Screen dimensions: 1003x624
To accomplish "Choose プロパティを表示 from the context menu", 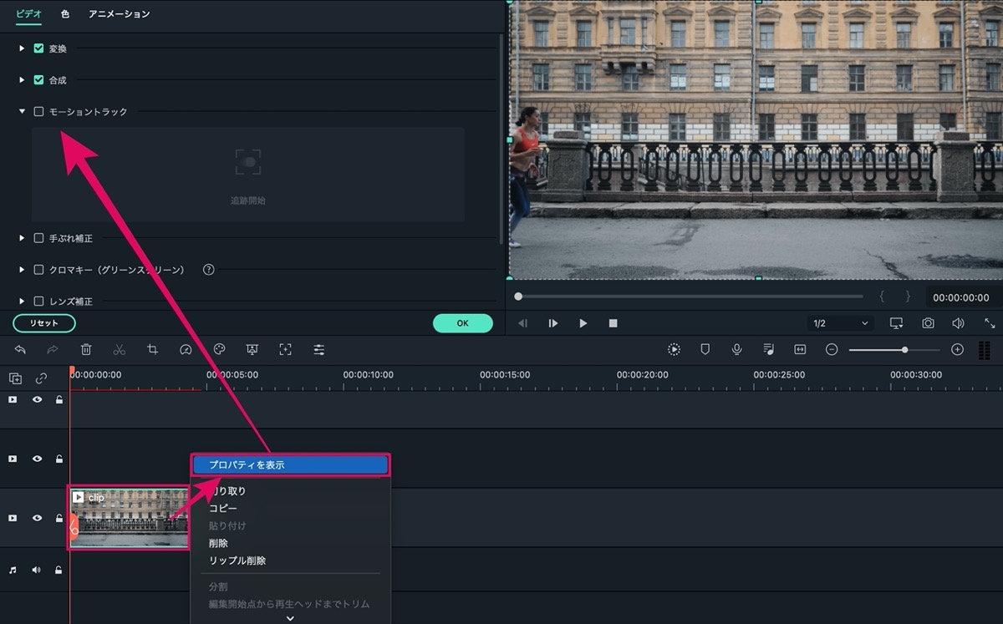I will (x=291, y=464).
